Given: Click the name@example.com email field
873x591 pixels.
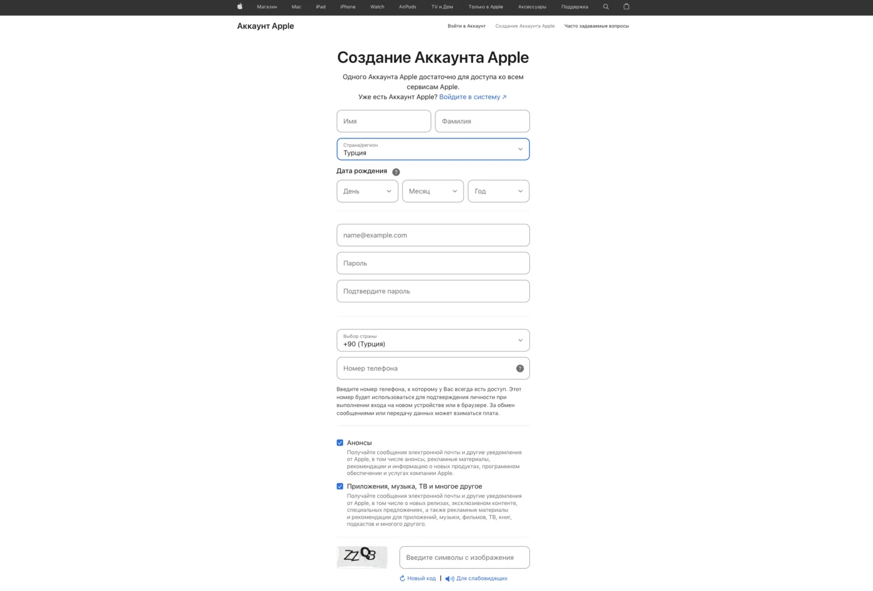Looking at the screenshot, I should tap(433, 235).
